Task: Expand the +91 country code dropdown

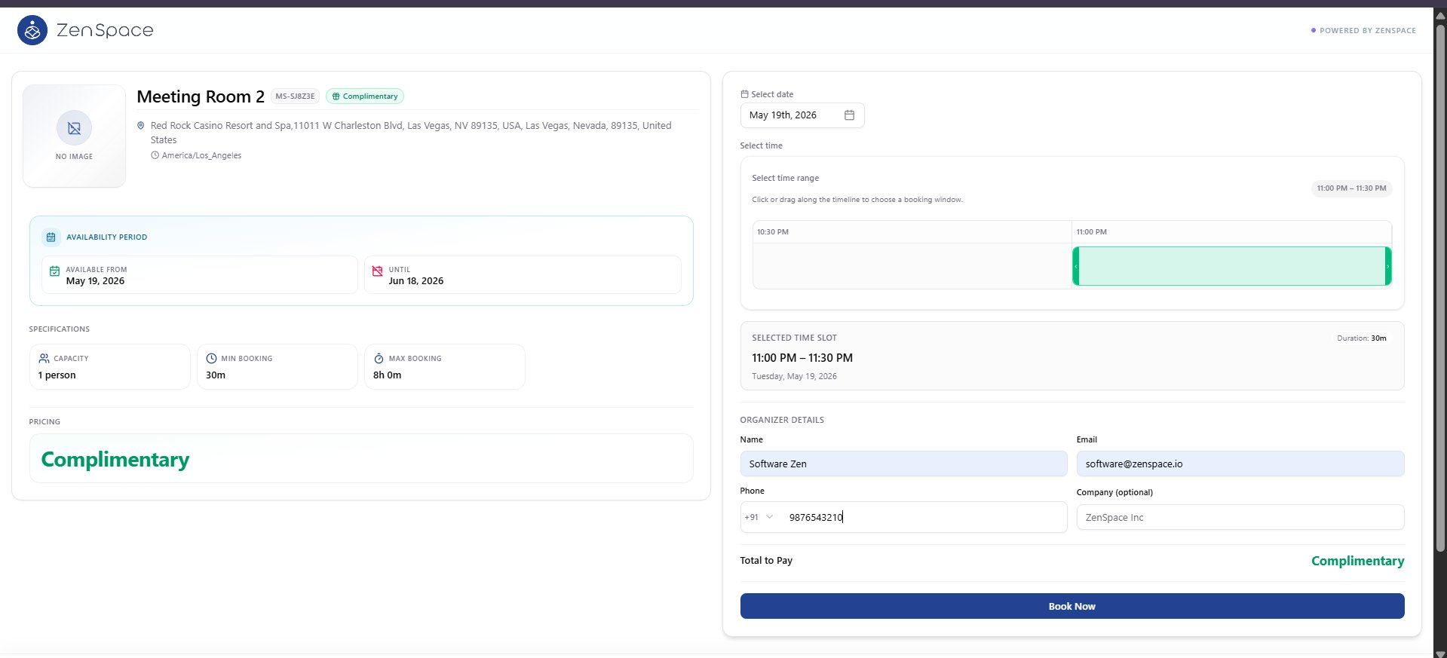Action: (x=759, y=517)
